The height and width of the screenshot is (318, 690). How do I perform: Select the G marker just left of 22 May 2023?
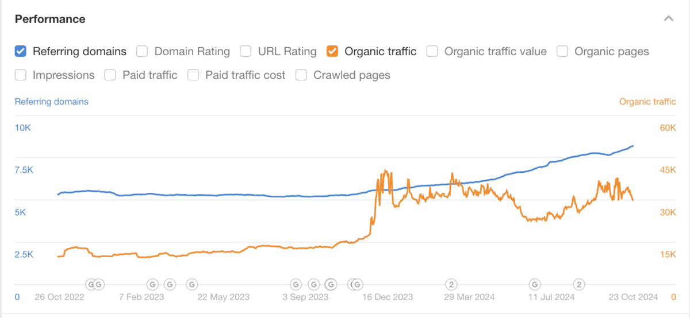click(192, 284)
